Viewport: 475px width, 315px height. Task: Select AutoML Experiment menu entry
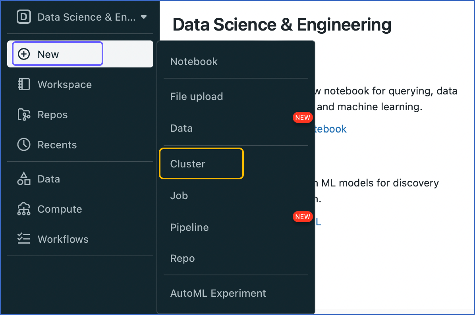click(218, 293)
